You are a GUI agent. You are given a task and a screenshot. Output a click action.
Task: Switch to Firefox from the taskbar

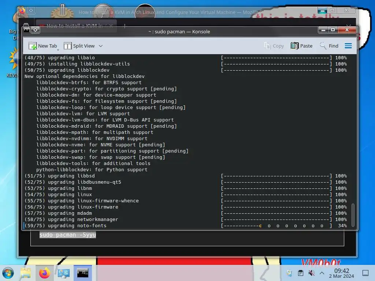(x=44, y=273)
